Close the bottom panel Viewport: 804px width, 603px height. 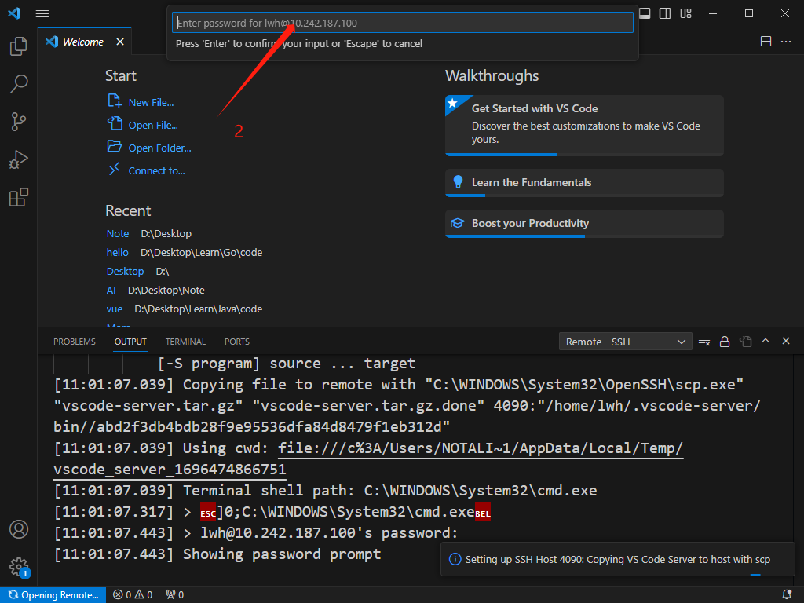(785, 341)
